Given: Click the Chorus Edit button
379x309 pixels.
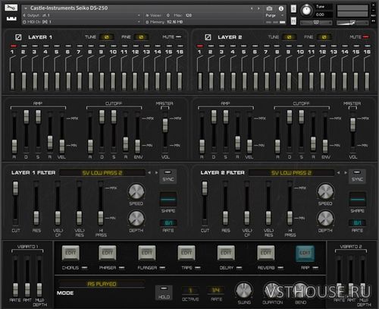Looking at the screenshot, I should pos(70,253).
